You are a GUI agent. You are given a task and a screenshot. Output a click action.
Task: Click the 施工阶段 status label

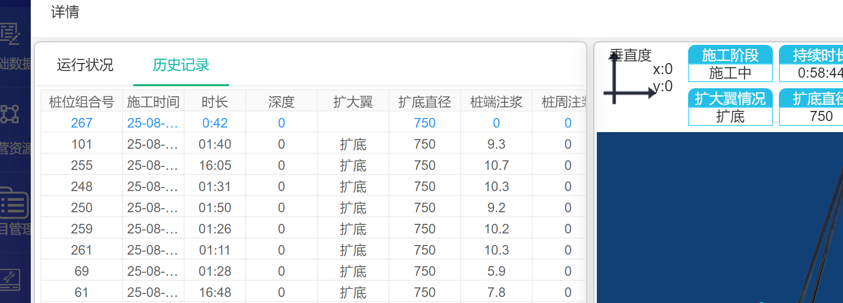(x=730, y=54)
